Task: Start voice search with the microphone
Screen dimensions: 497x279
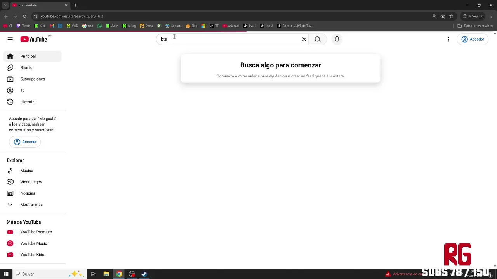Action: click(337, 39)
